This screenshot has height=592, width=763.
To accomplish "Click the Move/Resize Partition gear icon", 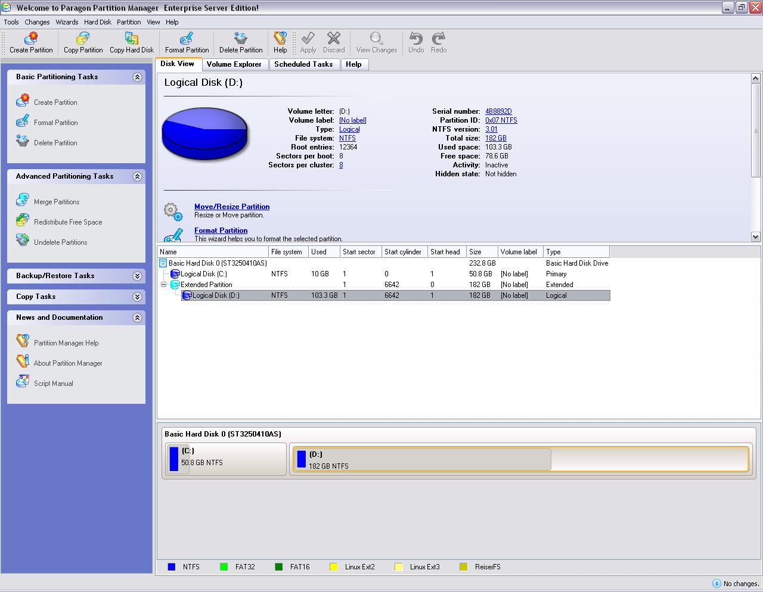I will tap(173, 211).
